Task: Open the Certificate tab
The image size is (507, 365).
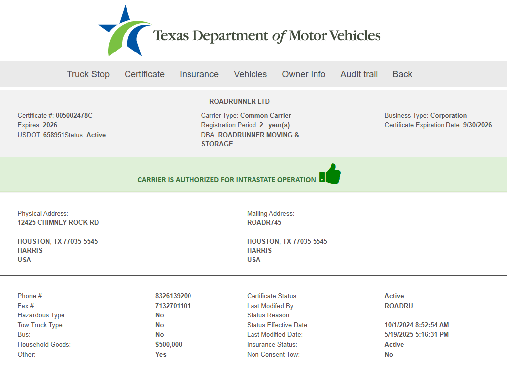Action: point(144,74)
